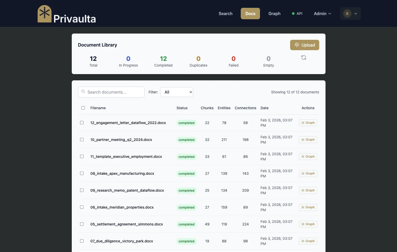Open Graph for 12_engagement_letter_dataflow_2022.docx

[308, 123]
